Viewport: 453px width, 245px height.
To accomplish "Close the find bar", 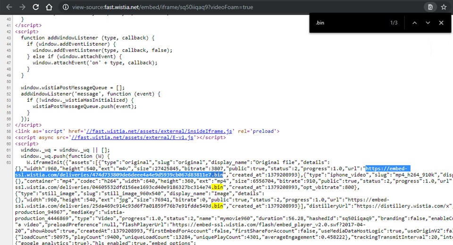I will [x=441, y=23].
